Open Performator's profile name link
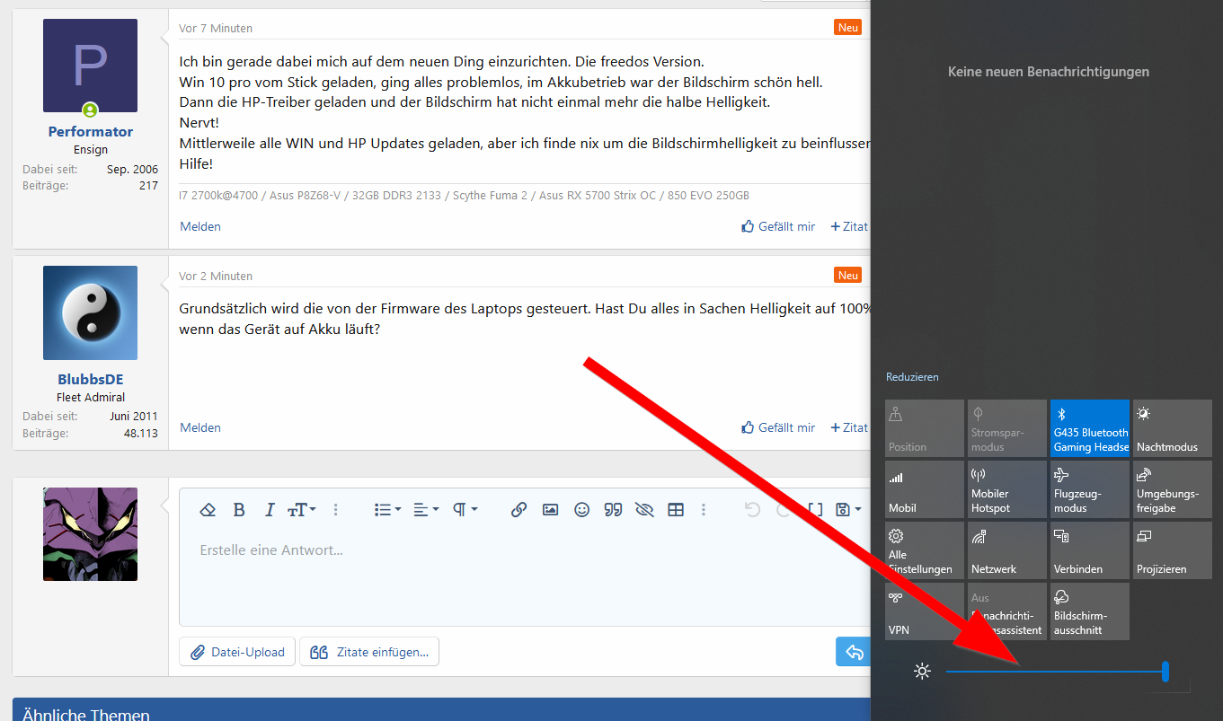 click(90, 132)
